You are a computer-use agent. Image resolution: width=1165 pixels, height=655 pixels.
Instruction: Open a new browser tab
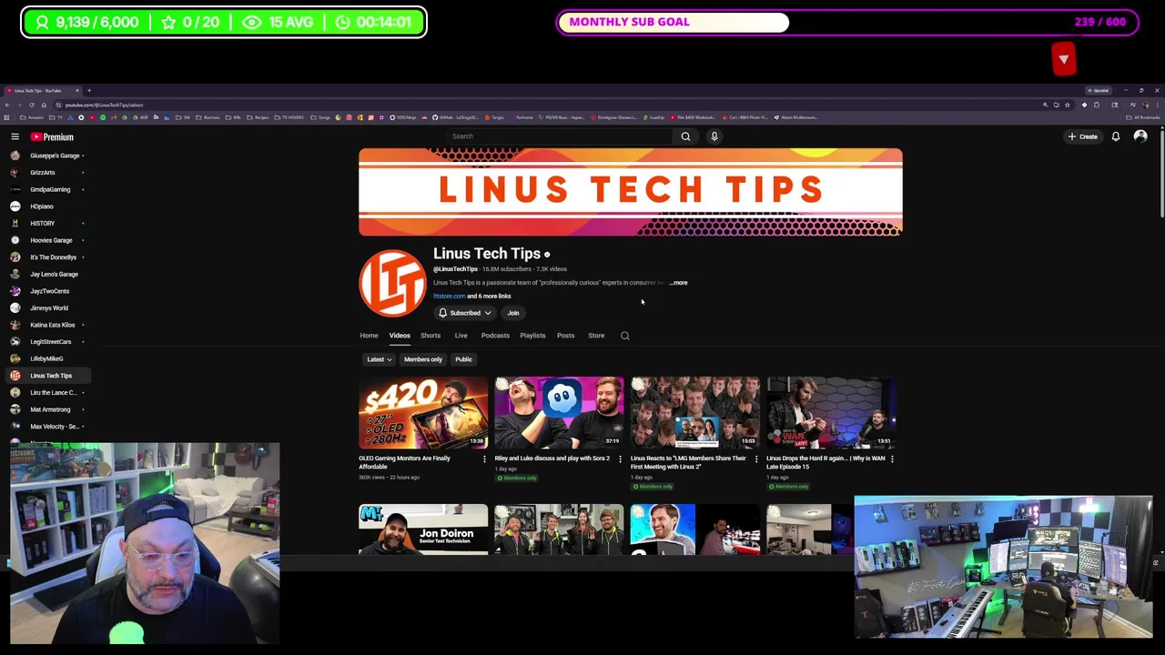(x=89, y=90)
